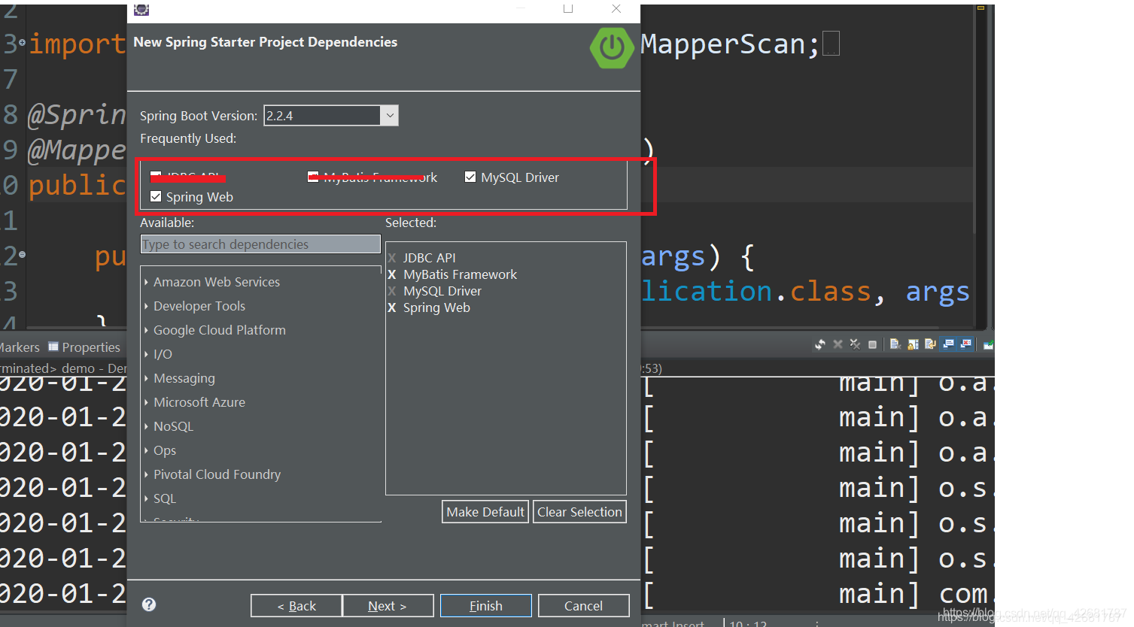Image resolution: width=1134 pixels, height=627 pixels.
Task: Toggle show console when standard out changes
Action: (x=948, y=344)
